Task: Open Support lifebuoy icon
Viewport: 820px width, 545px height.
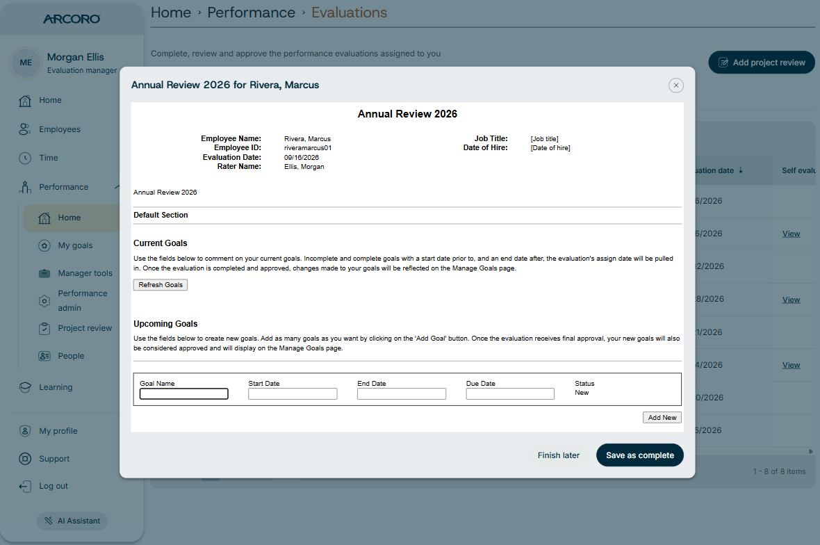Action: 25,459
